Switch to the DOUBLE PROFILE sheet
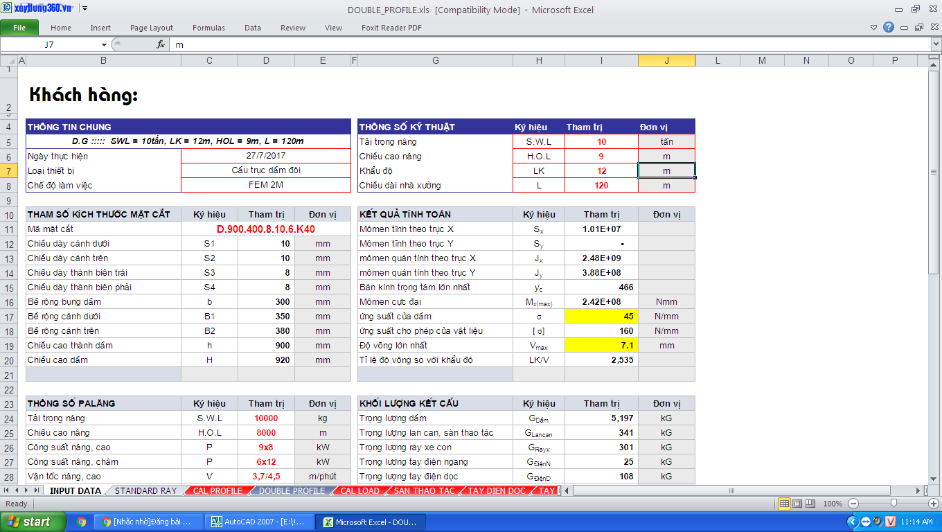Image resolution: width=942 pixels, height=532 pixels. coord(292,490)
